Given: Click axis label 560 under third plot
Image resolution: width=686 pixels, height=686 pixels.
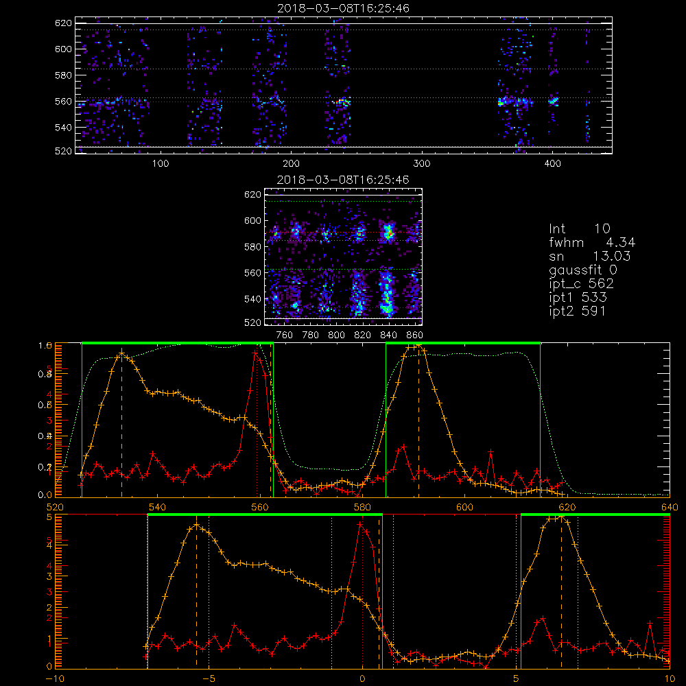Looking at the screenshot, I should pos(260,508).
